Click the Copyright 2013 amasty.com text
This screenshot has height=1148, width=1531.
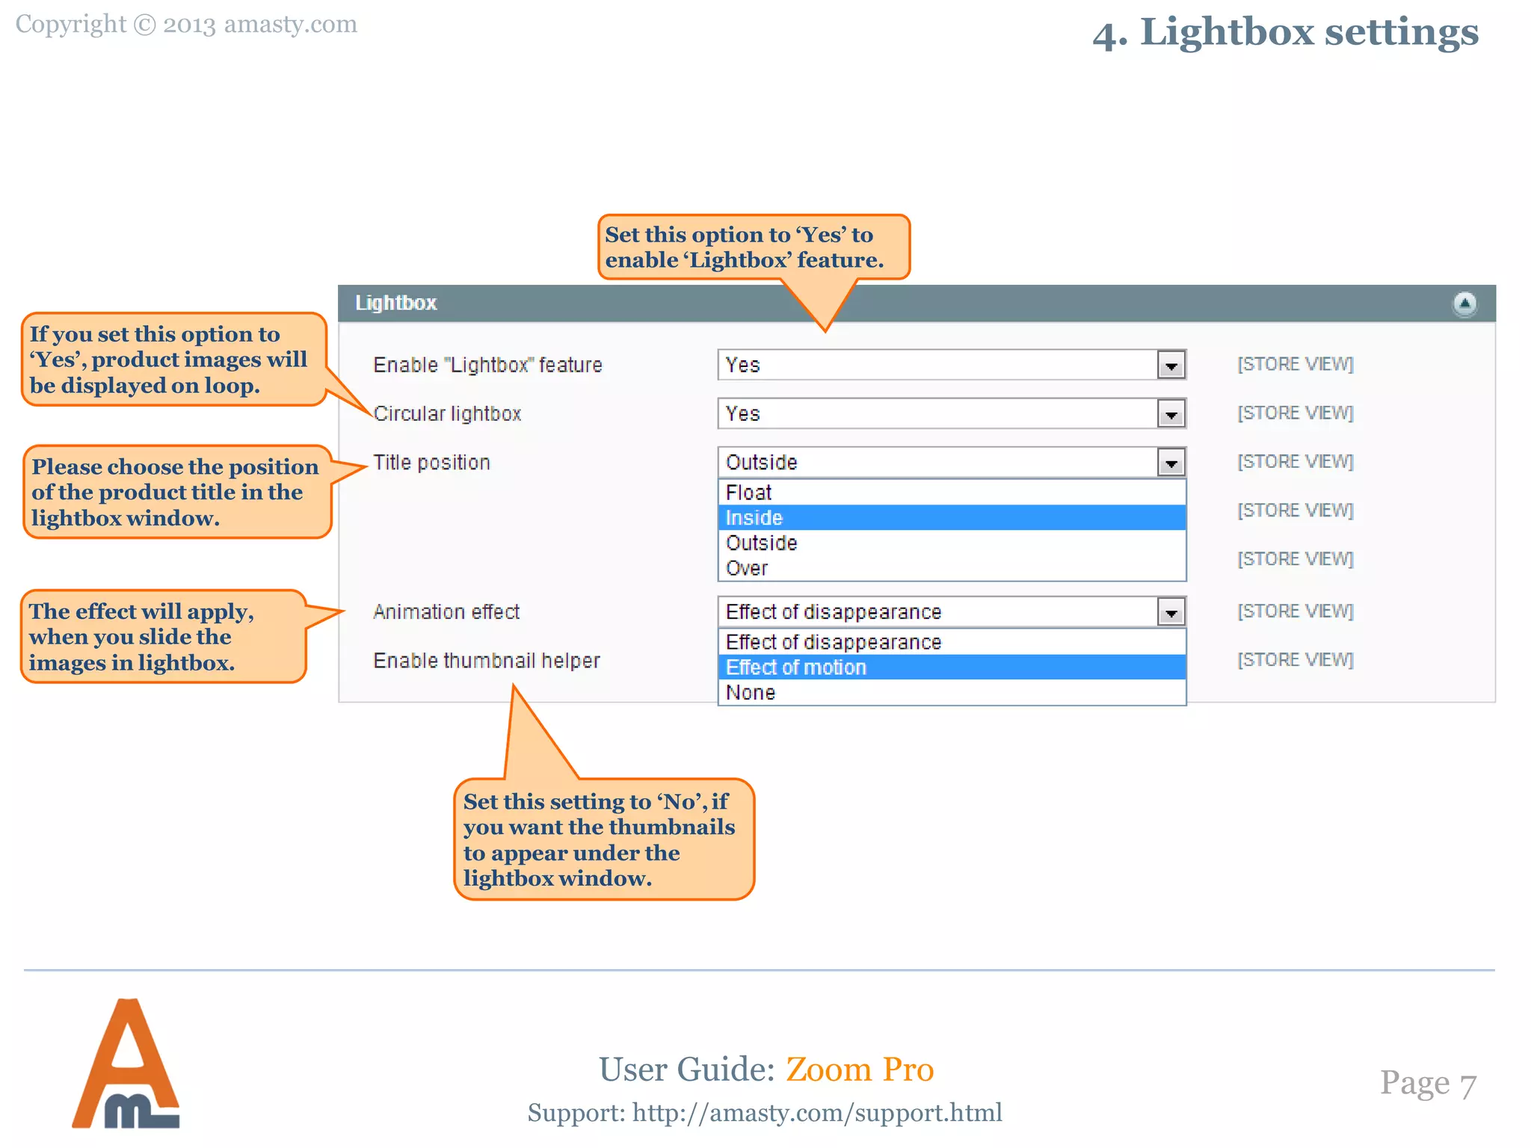pyautogui.click(x=186, y=24)
